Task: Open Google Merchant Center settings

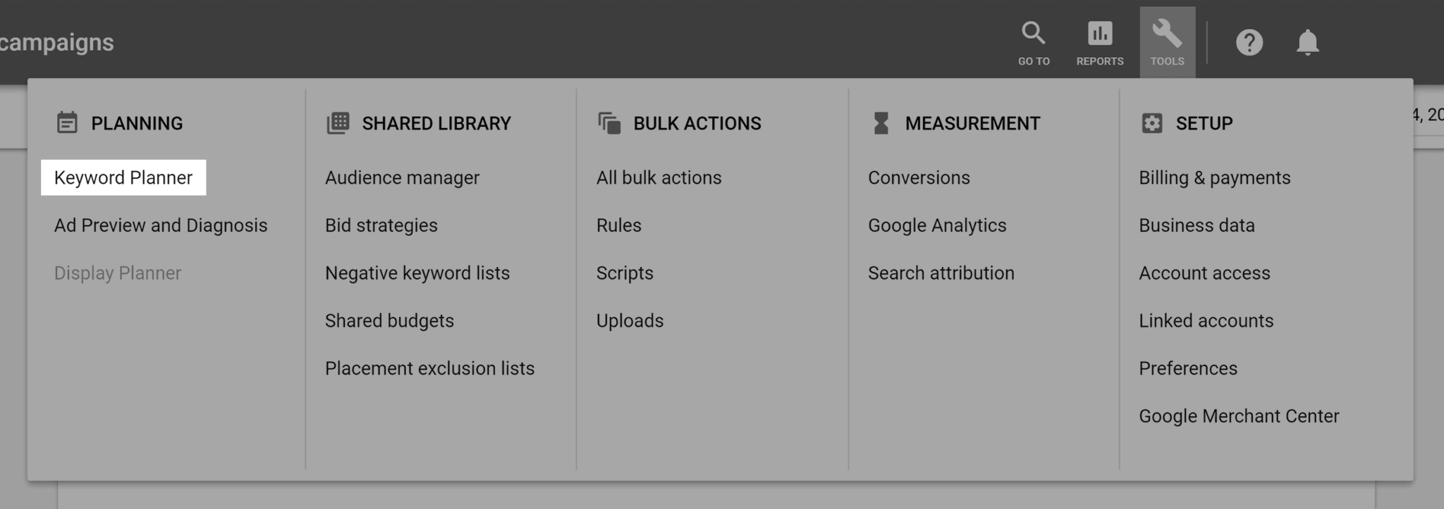Action: point(1238,415)
